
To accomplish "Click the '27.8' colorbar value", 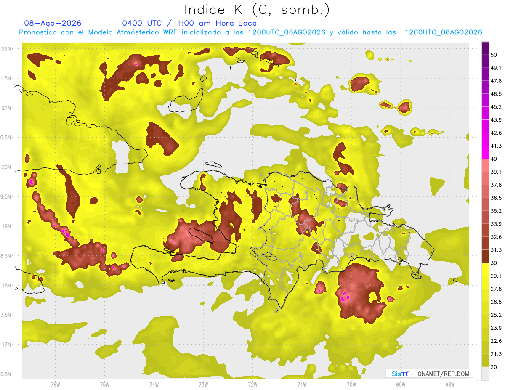I will click(497, 289).
